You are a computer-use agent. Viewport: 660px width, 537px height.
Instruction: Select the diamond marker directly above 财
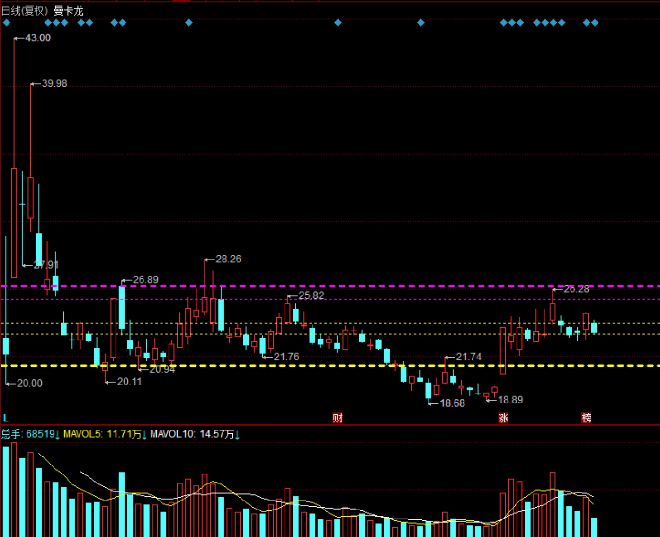pyautogui.click(x=338, y=22)
